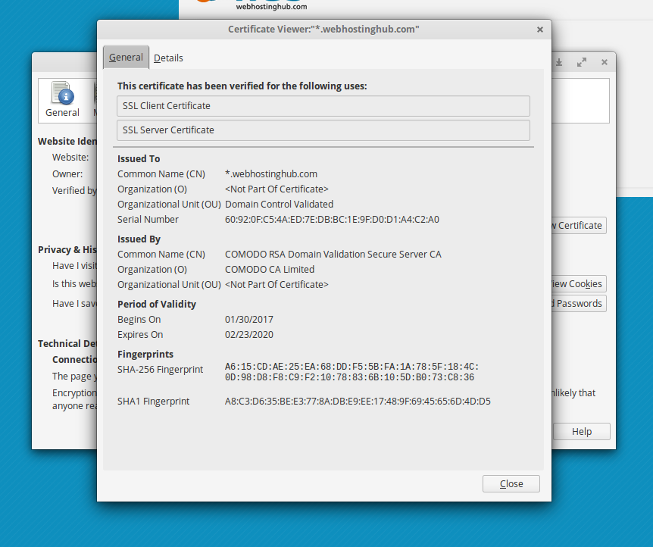Select the General tab in Certificate Viewer
Image resolution: width=653 pixels, height=547 pixels.
pyautogui.click(x=126, y=58)
